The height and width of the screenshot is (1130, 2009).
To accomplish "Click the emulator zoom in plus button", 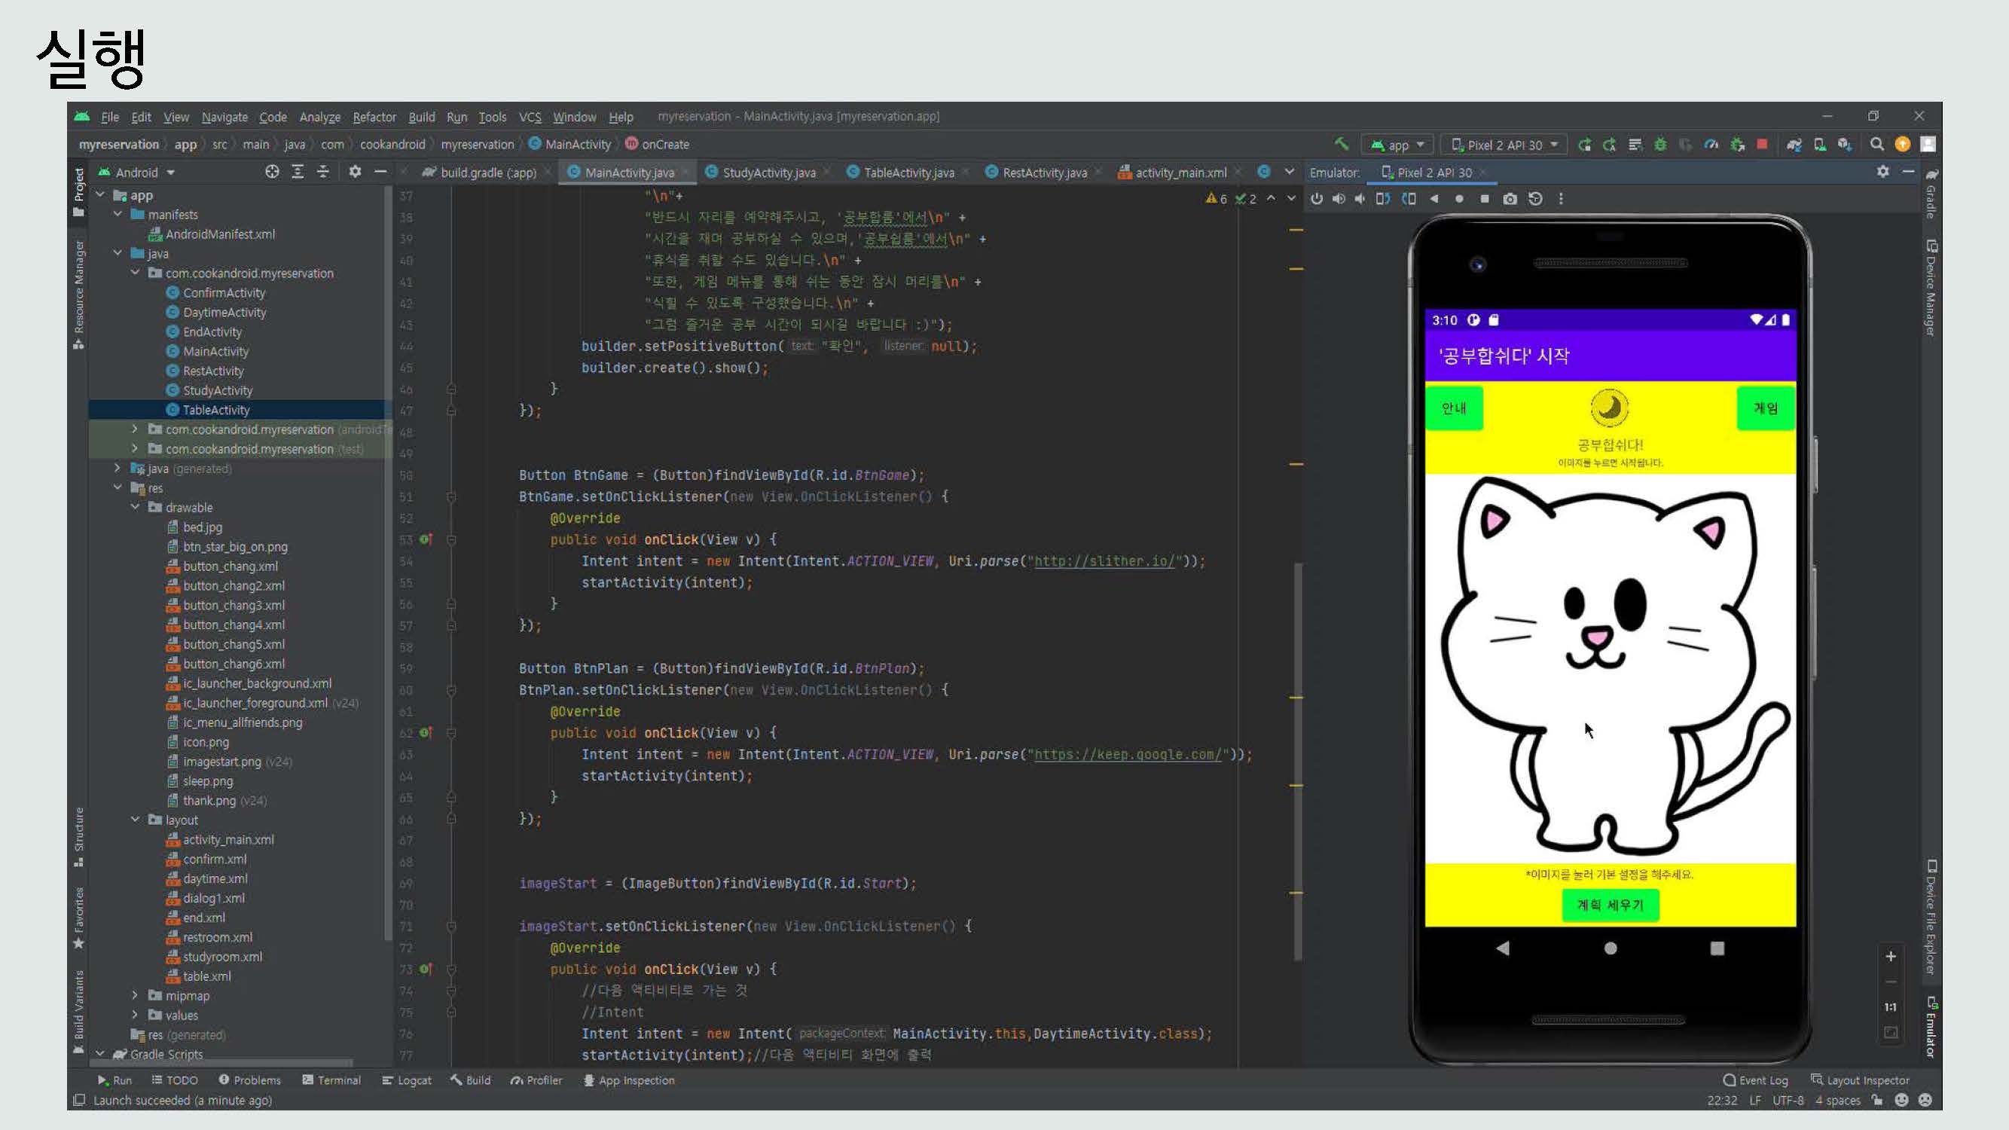I will pos(1891,956).
